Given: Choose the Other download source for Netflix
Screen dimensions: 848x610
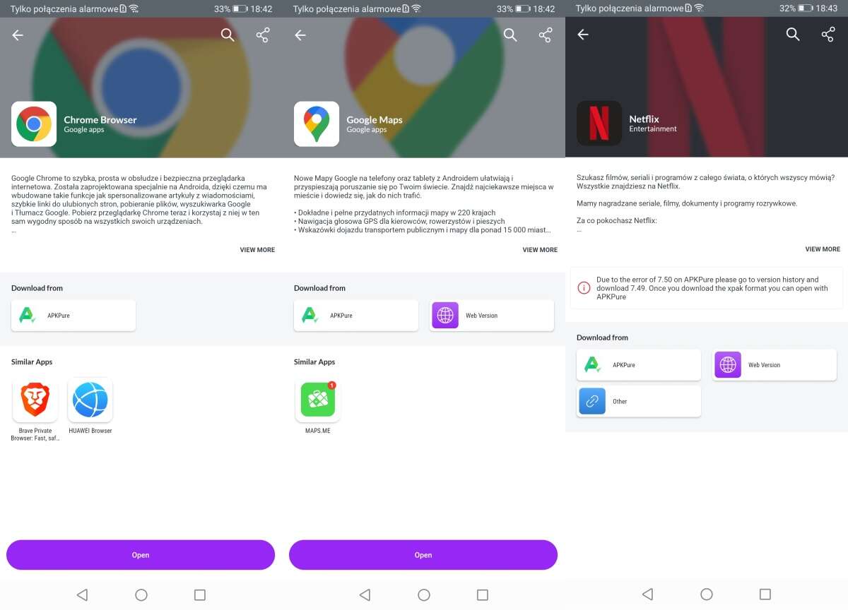Looking at the screenshot, I should point(638,400).
